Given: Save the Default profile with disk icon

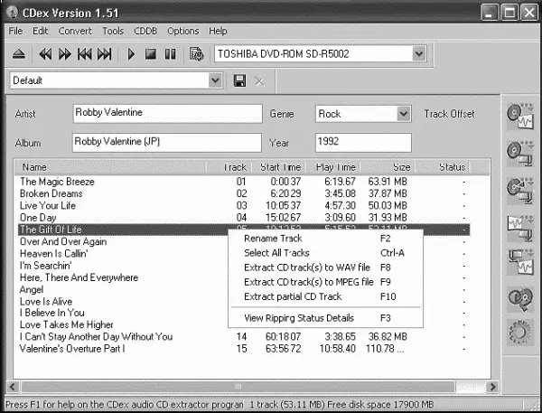Looking at the screenshot, I should (x=239, y=81).
